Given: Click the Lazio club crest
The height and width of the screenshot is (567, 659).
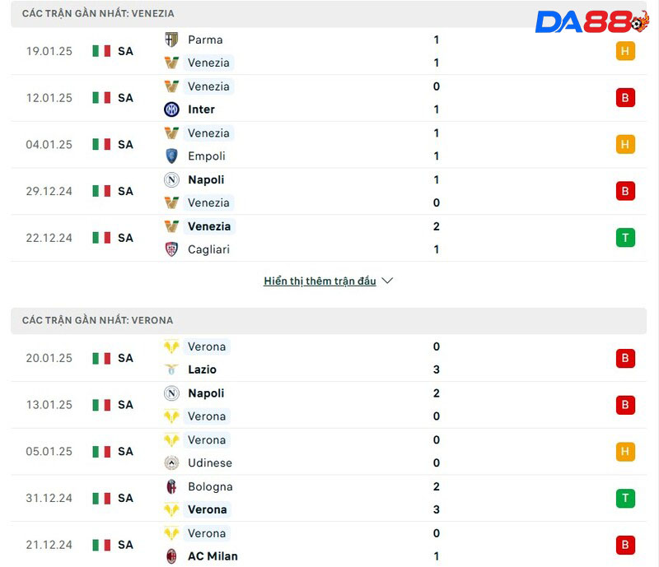Looking at the screenshot, I should [171, 370].
